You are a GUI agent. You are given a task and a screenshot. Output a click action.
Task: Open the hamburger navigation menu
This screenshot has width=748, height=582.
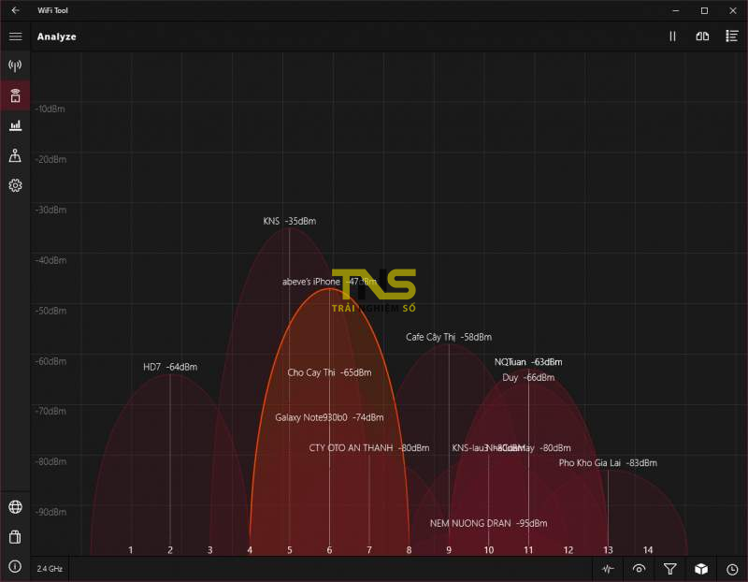point(15,36)
